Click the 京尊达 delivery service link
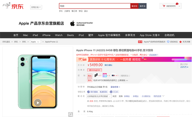Viewport: 192px width, 117px height. pos(127,96)
